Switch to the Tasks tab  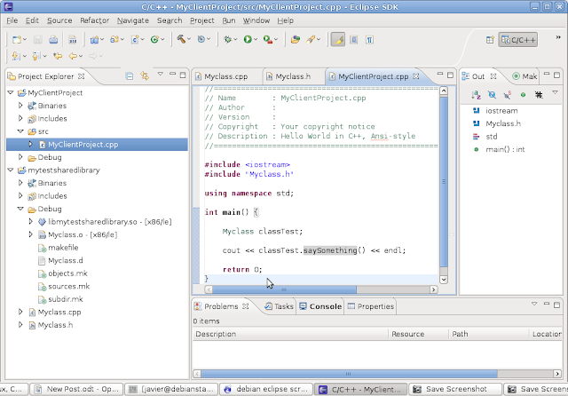coord(279,306)
